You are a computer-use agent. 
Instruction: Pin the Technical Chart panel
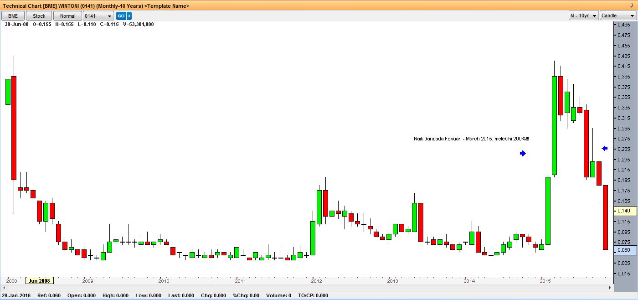coord(632,5)
